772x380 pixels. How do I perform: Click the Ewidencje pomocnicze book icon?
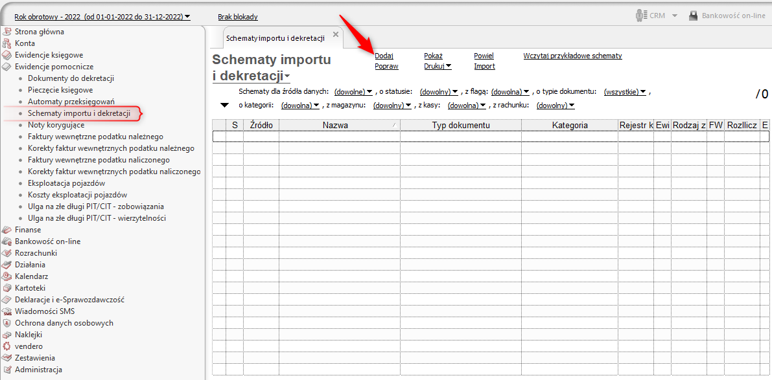(x=7, y=67)
